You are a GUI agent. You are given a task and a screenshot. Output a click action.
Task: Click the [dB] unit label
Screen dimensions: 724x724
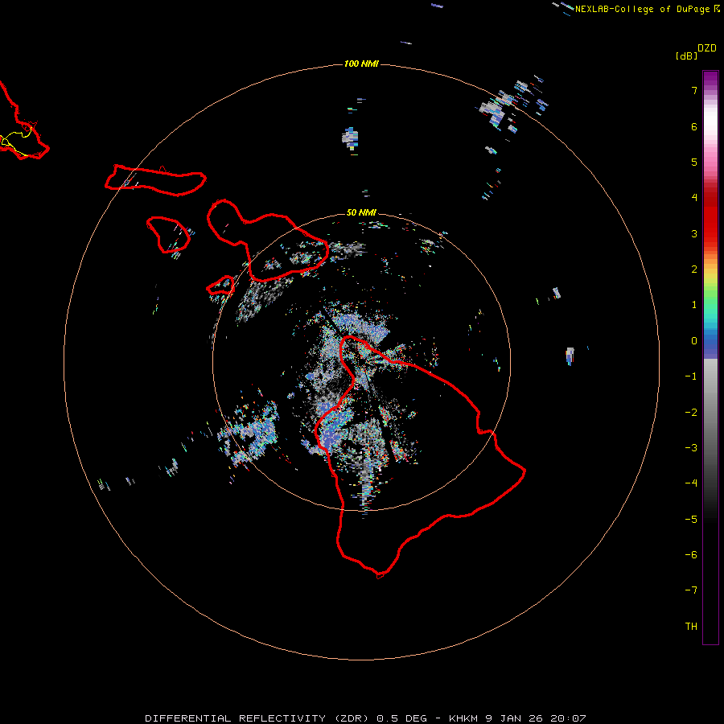(686, 56)
